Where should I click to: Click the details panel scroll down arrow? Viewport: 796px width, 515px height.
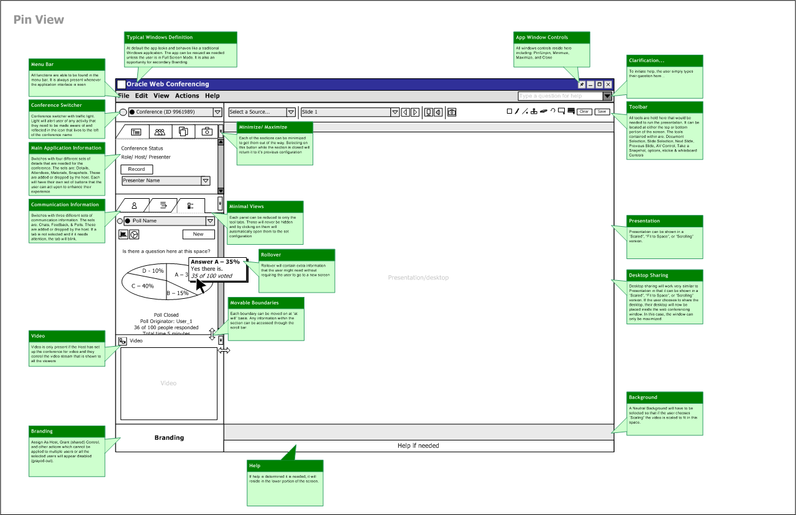221,190
